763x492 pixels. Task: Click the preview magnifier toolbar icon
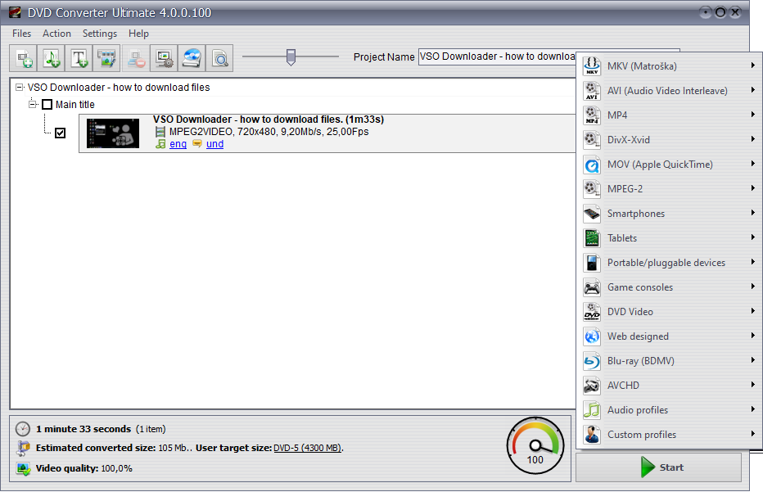click(220, 58)
